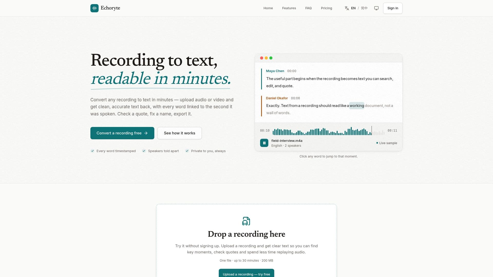Click the translate language icon
The image size is (493, 277).
point(347,8)
